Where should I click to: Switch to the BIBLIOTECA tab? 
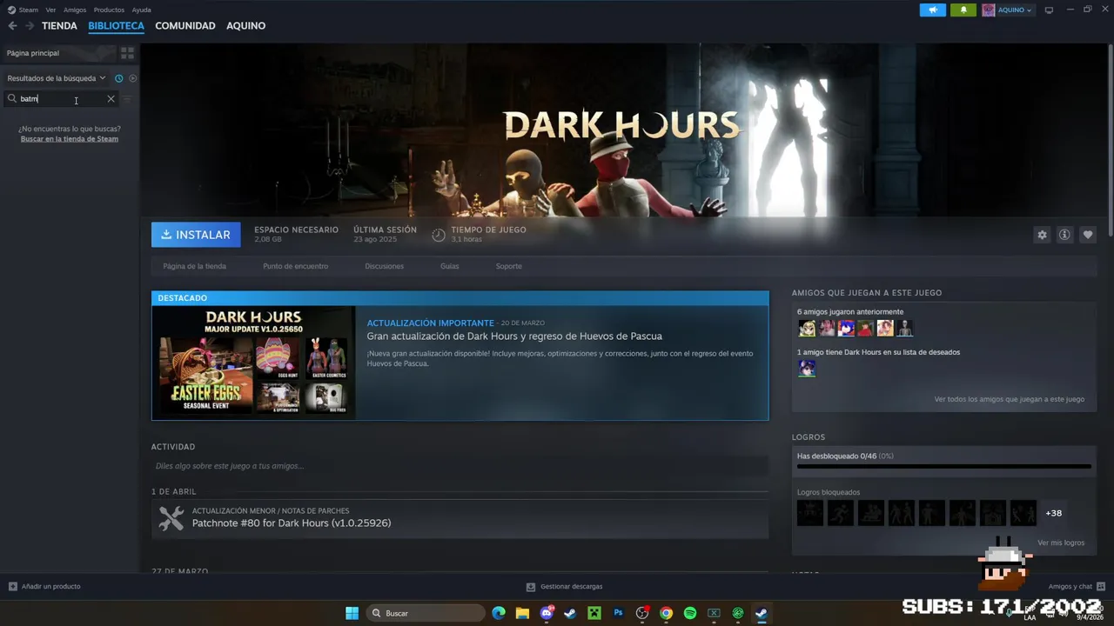(116, 26)
